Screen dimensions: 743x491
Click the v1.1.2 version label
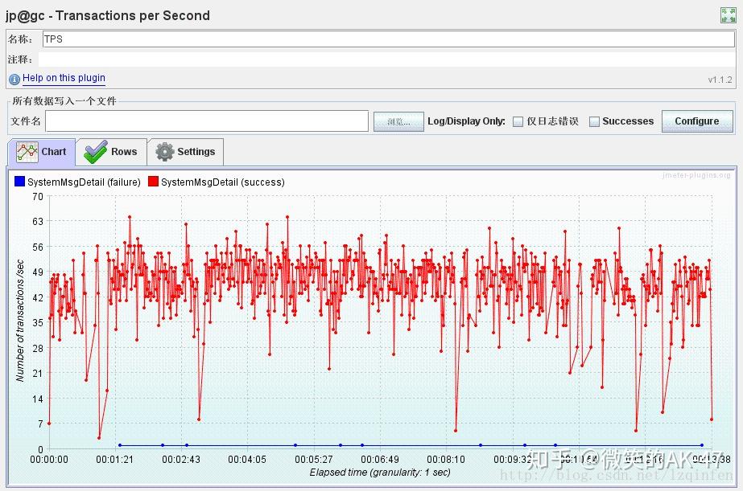720,80
